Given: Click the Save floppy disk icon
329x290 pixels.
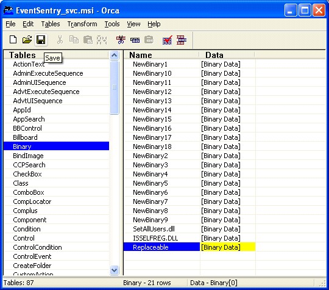Looking at the screenshot, I should (41, 40).
